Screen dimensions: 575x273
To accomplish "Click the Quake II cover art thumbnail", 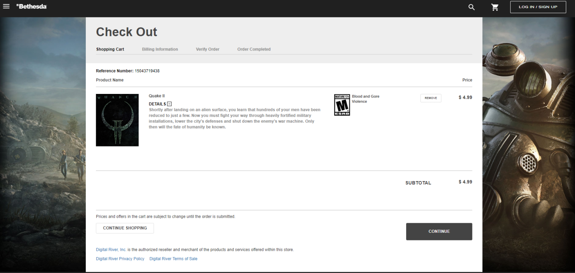I will coord(117,120).
